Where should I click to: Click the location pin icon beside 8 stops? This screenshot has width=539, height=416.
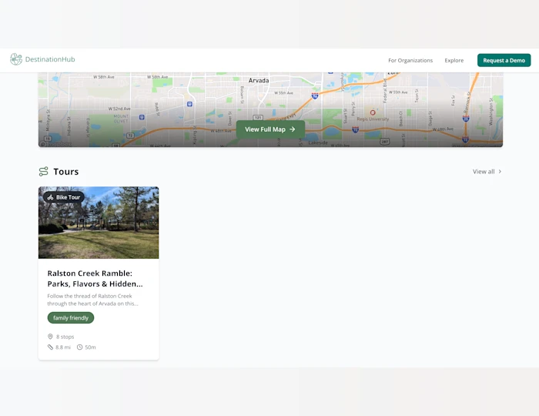[x=50, y=337]
